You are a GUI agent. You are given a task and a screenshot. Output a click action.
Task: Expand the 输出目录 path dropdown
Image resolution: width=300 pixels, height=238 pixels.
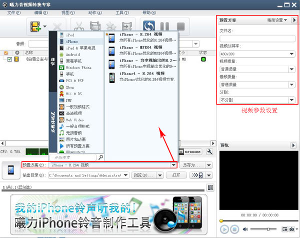coord(125,175)
